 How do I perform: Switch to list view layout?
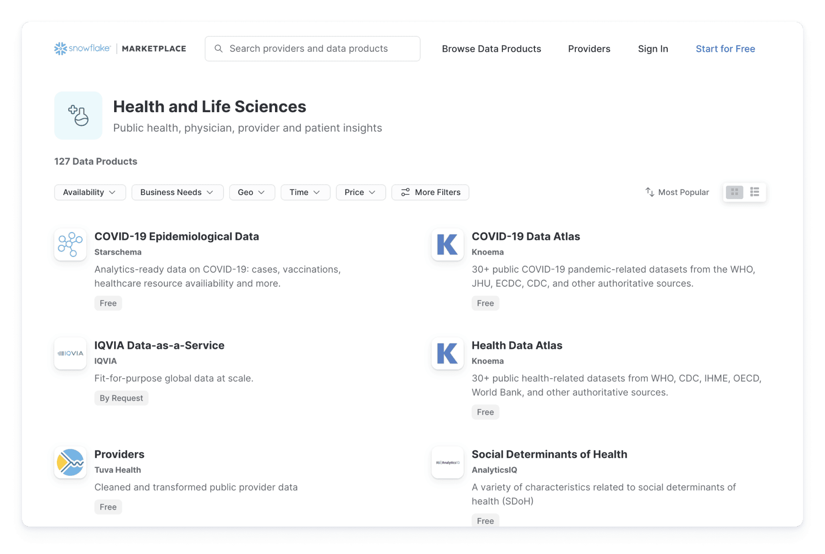pos(754,192)
